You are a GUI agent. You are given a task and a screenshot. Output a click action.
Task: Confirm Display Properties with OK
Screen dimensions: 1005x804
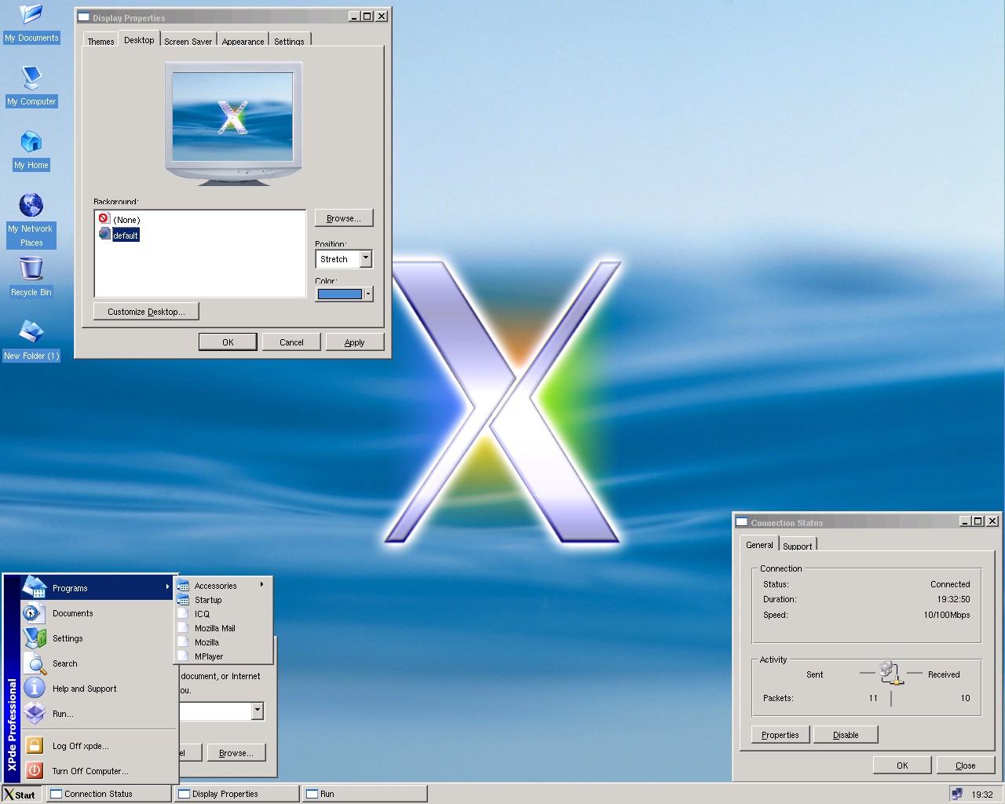click(228, 342)
